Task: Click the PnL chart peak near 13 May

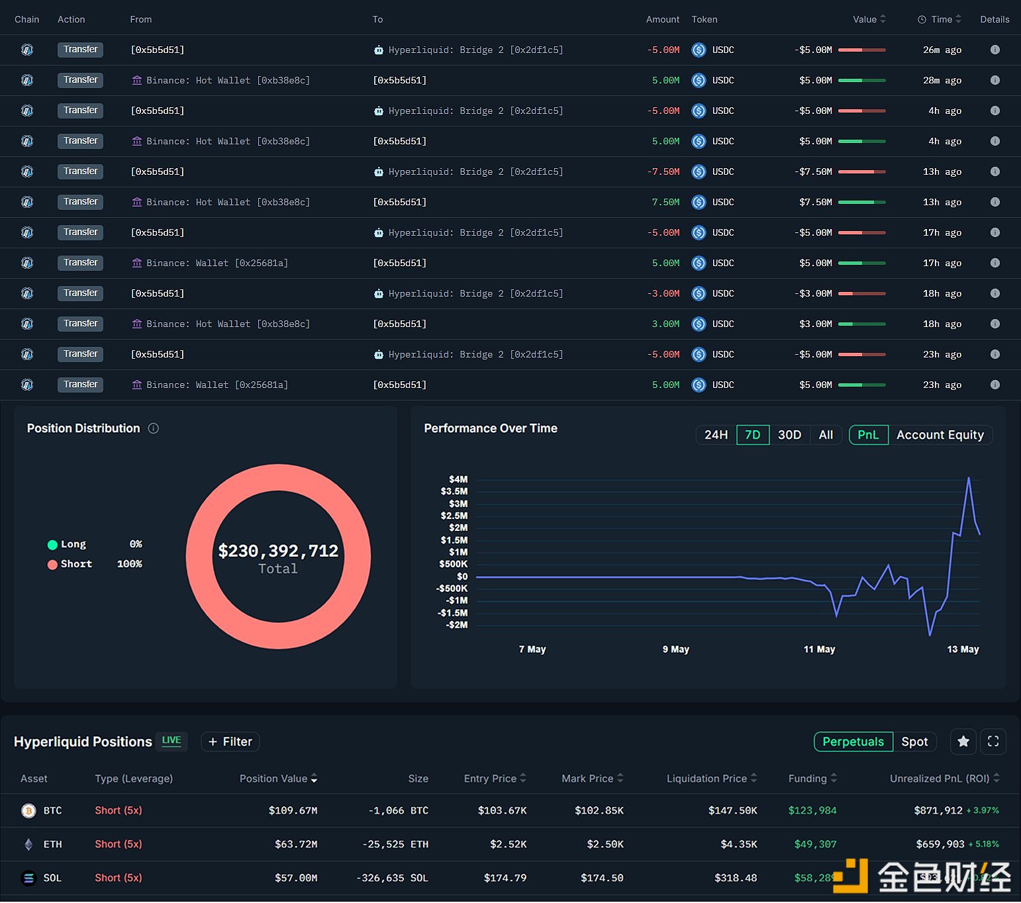Action: coord(969,478)
